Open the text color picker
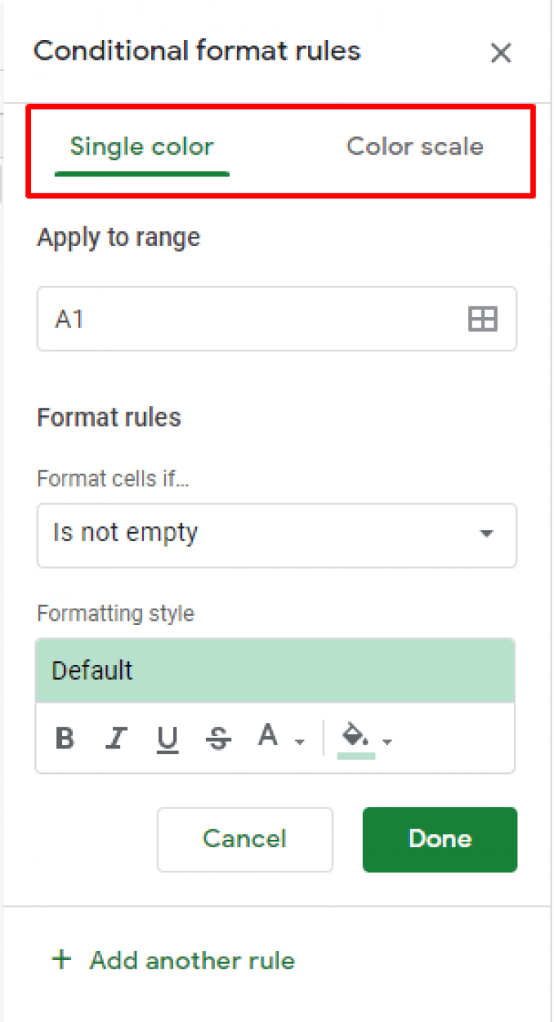Screen dimensions: 554x1022 click(268, 737)
